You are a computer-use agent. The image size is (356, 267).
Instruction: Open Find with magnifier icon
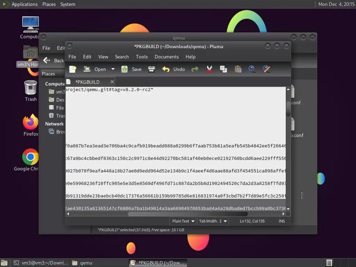tap(252, 69)
